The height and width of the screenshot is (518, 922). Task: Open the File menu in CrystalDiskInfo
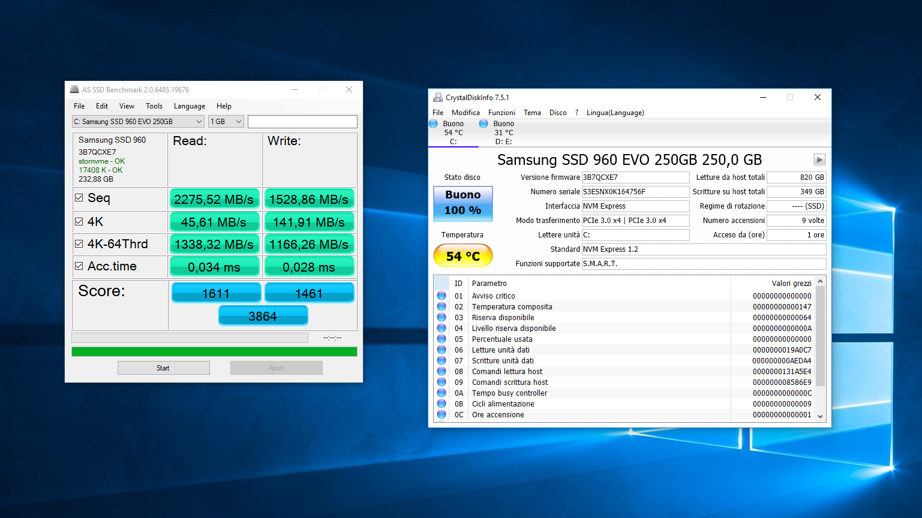pos(438,113)
